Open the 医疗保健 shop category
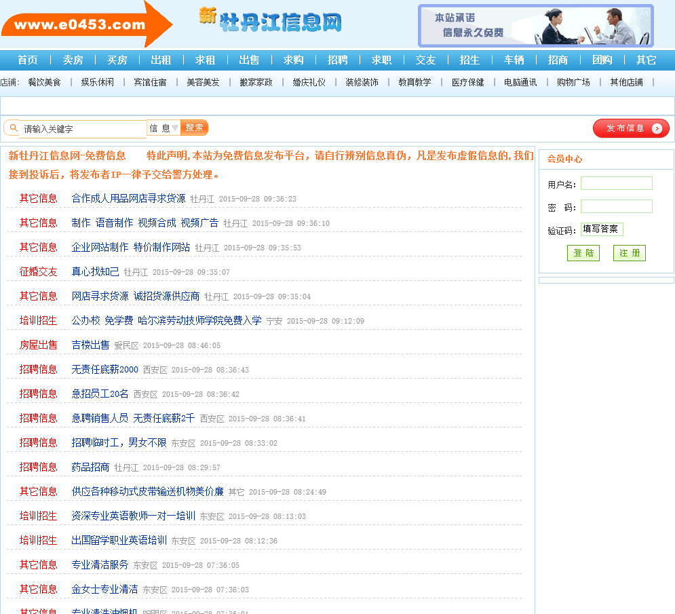The height and width of the screenshot is (614, 675). [468, 82]
